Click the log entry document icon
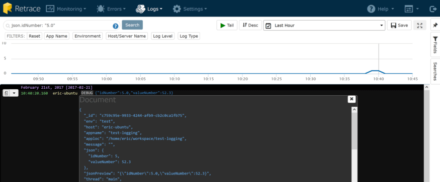440x182 pixels. click(7, 93)
